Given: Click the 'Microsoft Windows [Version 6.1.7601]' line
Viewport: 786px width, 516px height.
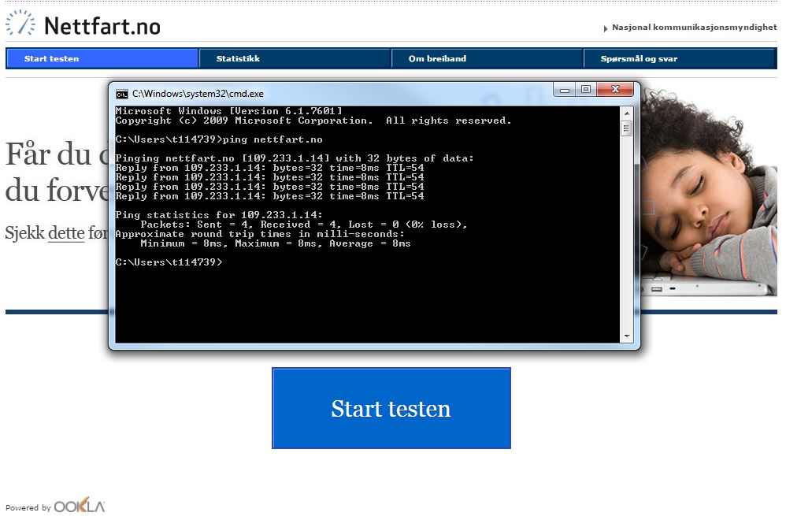Looking at the screenshot, I should coord(228,111).
